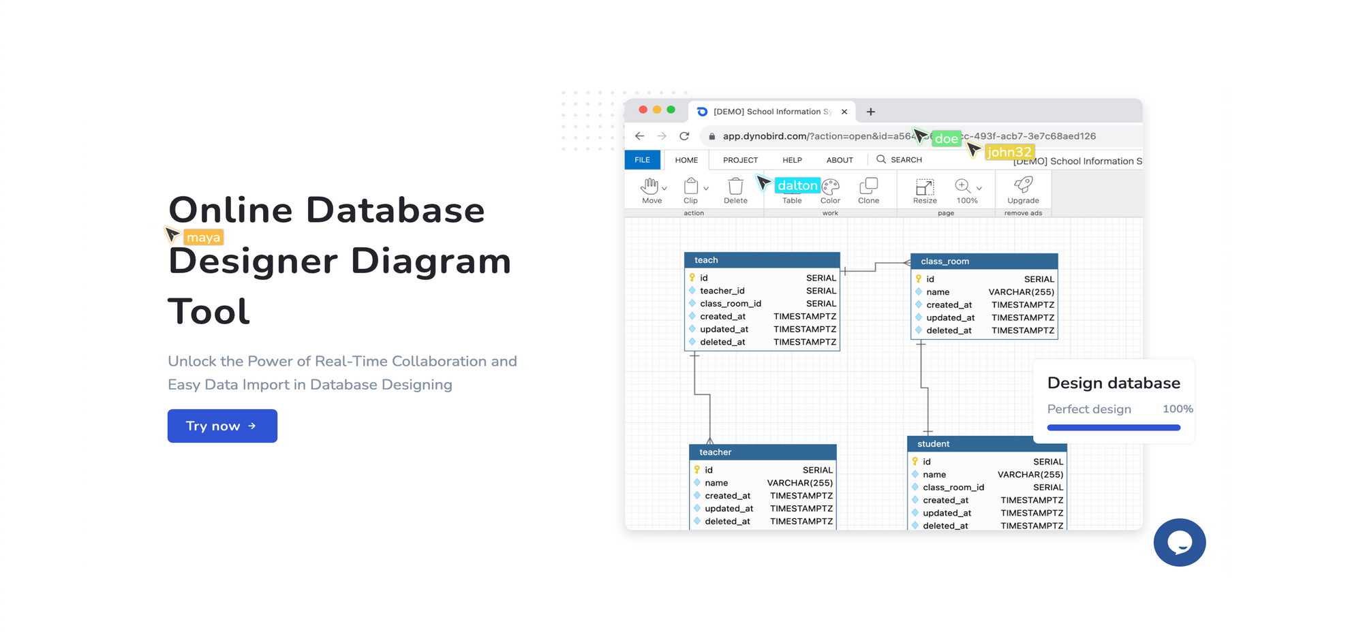
Task: Click the Upgrade rocket icon
Action: pos(1023,185)
